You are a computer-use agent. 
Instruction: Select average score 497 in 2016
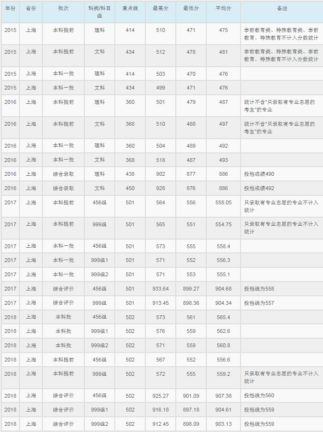pos(223,124)
